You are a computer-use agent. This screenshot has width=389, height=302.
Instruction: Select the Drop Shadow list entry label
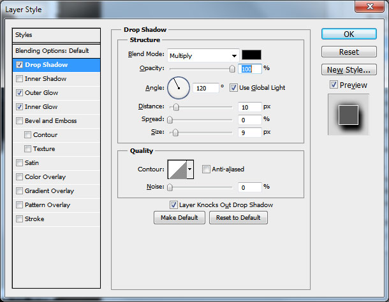pos(47,65)
